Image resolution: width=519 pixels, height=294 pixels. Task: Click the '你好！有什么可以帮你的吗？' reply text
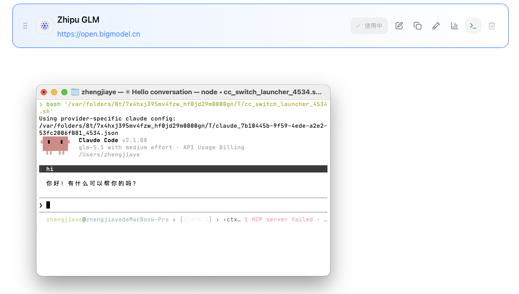(x=91, y=183)
